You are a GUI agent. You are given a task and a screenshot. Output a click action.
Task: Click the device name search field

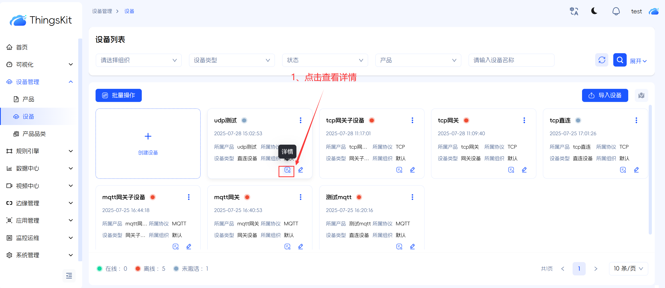[511, 60]
